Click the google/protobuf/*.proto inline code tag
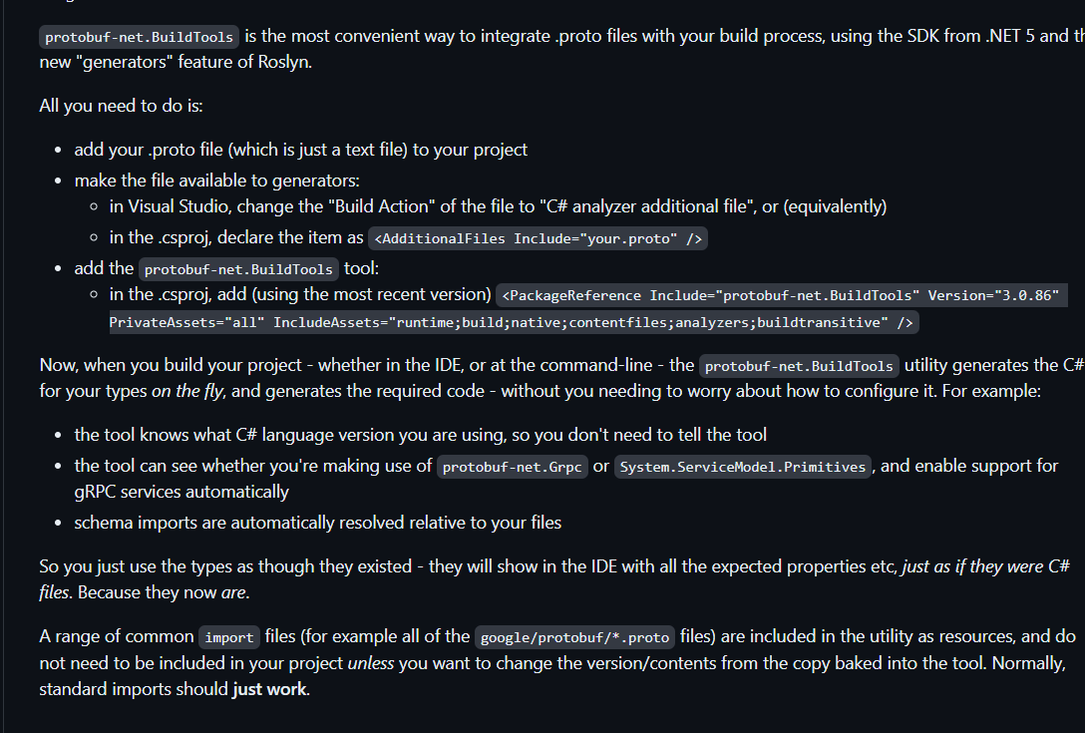The height and width of the screenshot is (733, 1085). (574, 637)
